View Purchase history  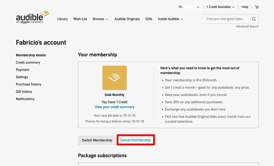click(28, 85)
